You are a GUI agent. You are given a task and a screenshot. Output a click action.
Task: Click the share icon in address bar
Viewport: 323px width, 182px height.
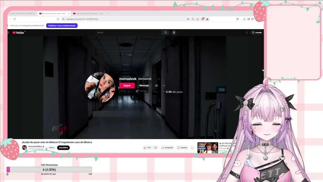point(198,19)
